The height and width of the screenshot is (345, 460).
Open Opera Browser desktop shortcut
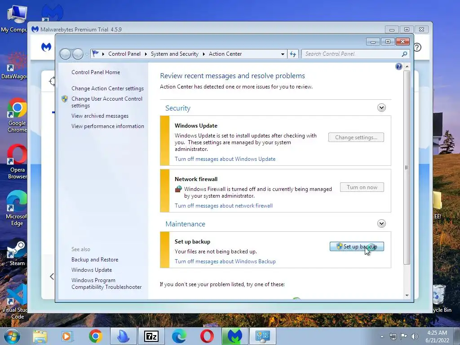17,162
